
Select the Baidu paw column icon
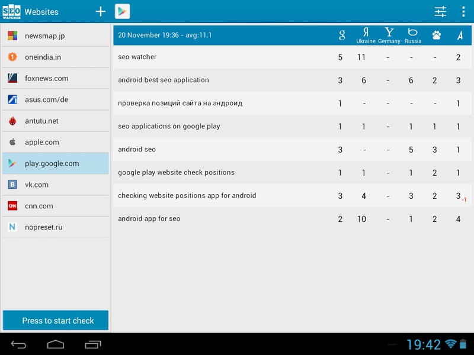tap(436, 35)
